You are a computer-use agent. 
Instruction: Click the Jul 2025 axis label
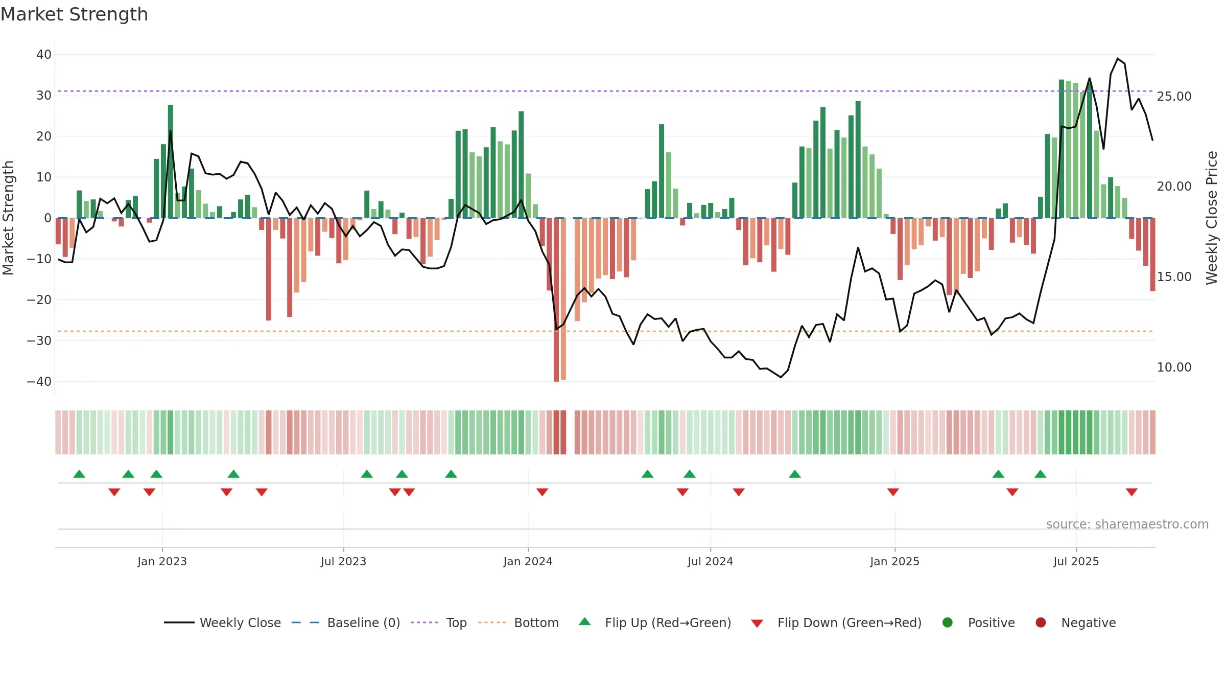tap(1076, 562)
